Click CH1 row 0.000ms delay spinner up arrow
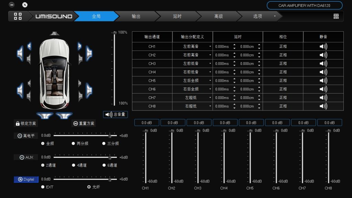352x198 pixels. pos(234,45)
